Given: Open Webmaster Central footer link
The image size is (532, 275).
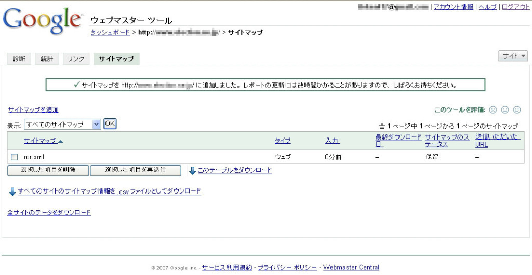Looking at the screenshot, I should point(351,267).
